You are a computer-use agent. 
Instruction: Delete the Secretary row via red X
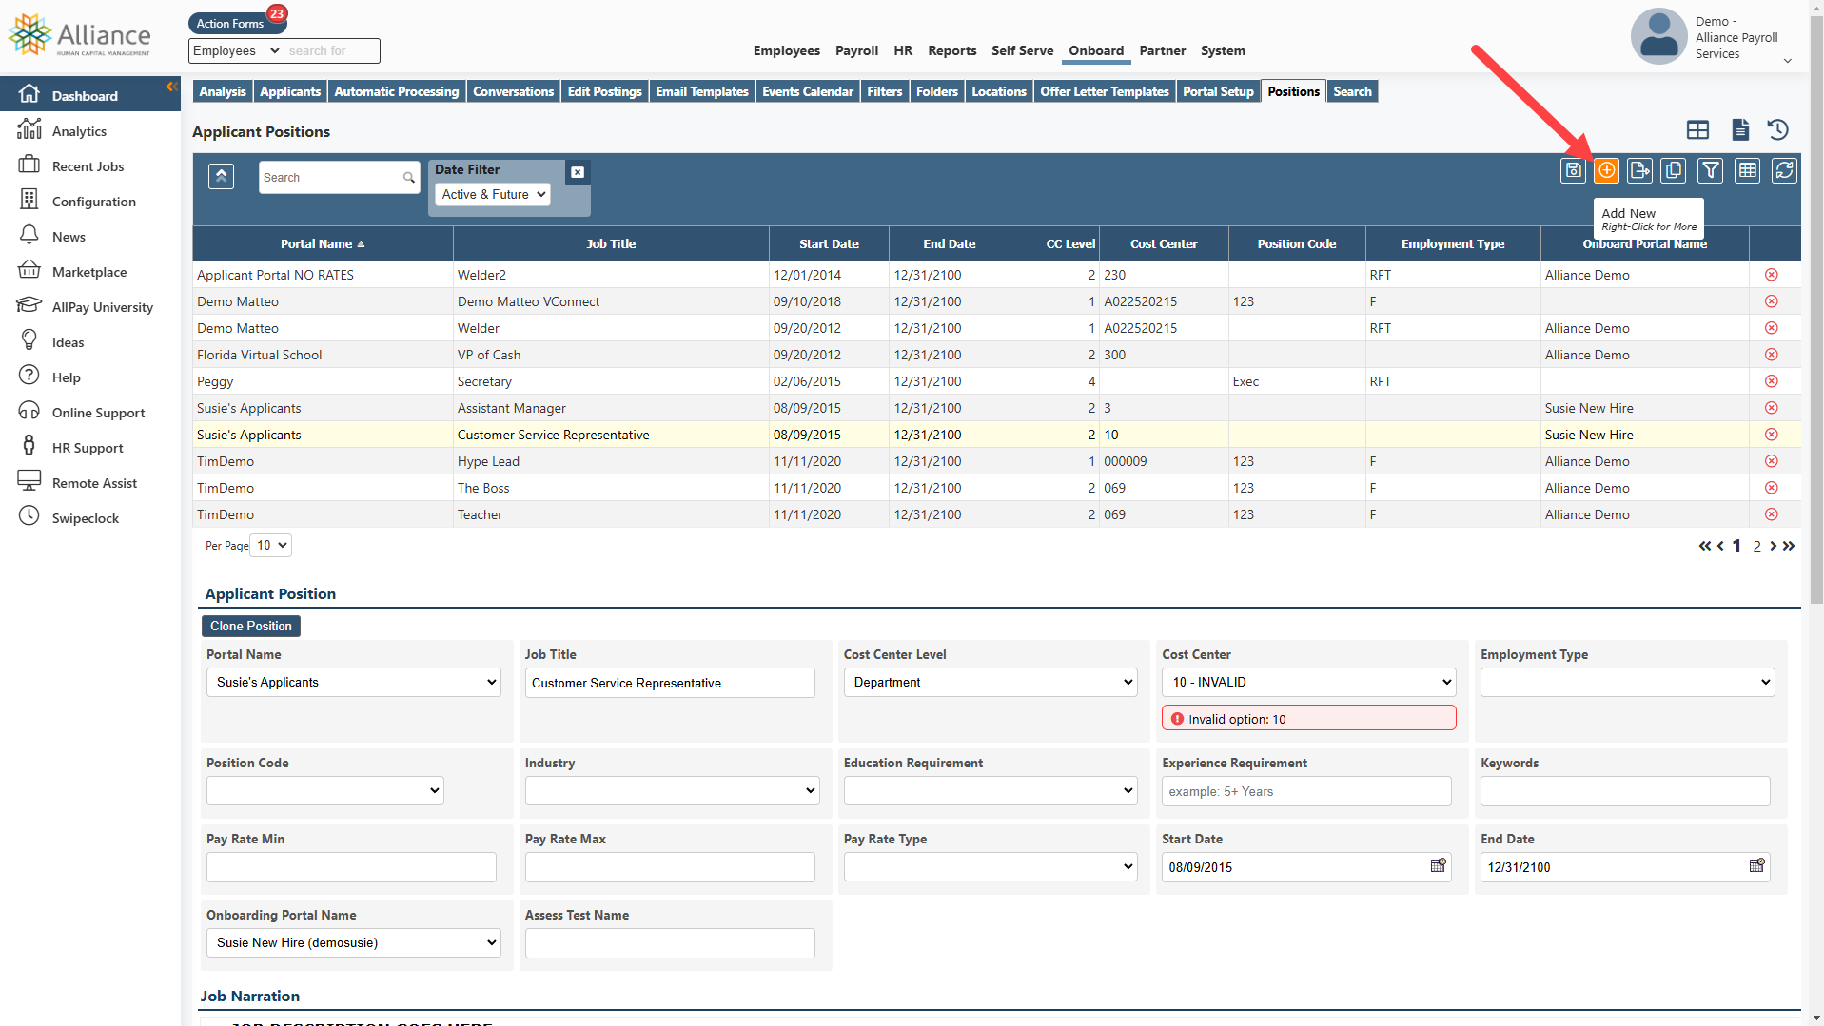(x=1772, y=381)
